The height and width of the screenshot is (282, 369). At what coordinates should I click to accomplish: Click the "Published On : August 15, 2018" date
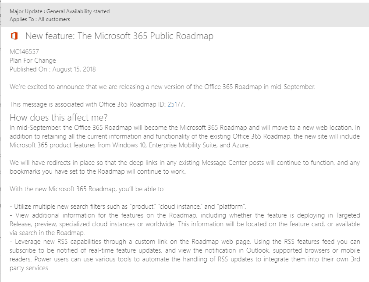tap(53, 69)
